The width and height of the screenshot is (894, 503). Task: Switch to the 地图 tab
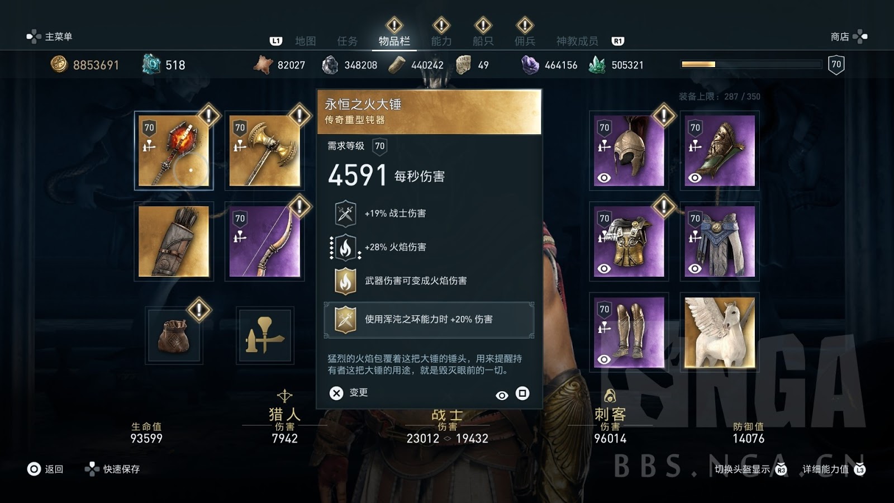click(306, 41)
